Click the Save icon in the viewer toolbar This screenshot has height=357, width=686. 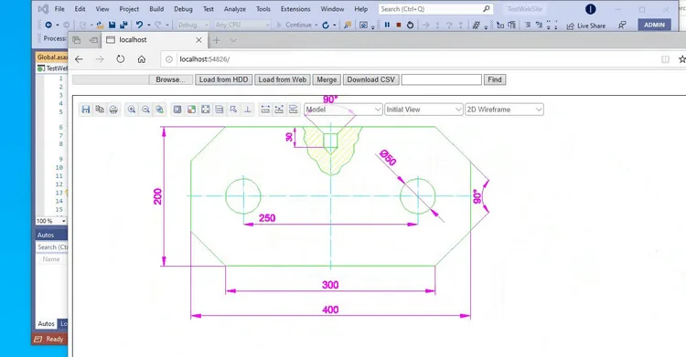[x=86, y=110]
